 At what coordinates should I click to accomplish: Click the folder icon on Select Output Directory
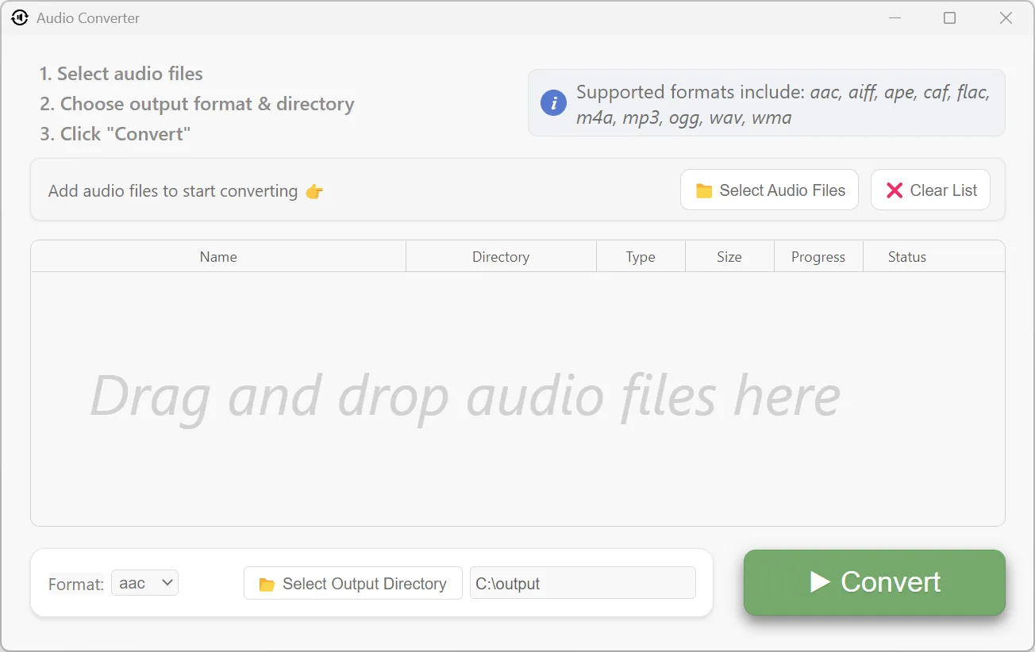tap(265, 583)
